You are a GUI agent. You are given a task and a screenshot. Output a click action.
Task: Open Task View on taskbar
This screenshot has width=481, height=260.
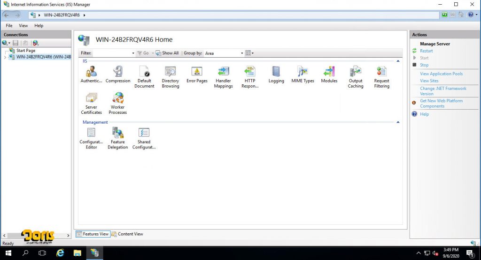42,253
